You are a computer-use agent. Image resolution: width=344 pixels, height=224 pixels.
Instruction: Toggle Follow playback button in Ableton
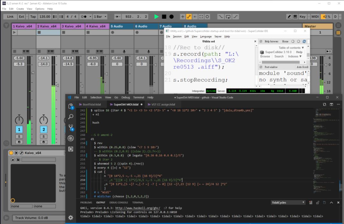pos(118,17)
